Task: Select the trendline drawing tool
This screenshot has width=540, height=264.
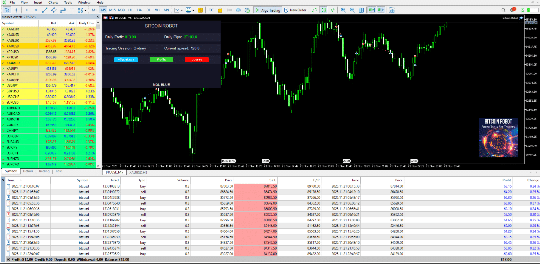Action: (45, 10)
